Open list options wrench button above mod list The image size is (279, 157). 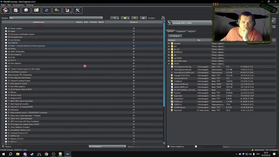point(115,18)
